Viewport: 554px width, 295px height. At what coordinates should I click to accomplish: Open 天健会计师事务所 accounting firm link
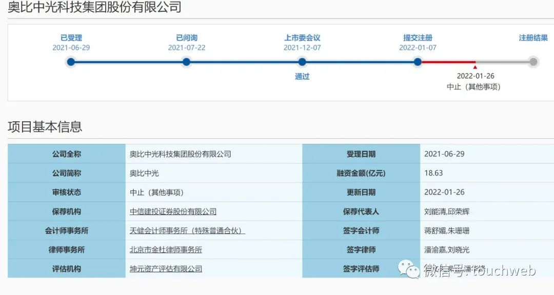click(187, 230)
